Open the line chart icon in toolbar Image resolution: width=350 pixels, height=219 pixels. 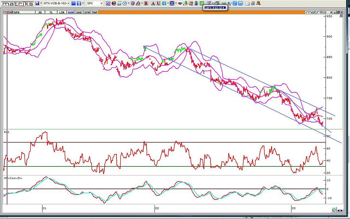pos(108,3)
